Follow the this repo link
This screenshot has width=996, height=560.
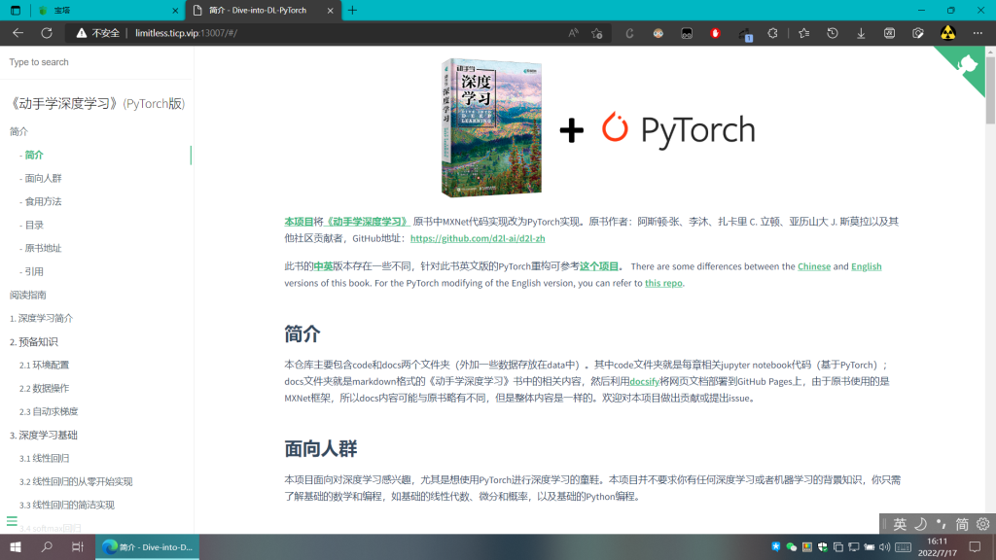(x=663, y=283)
